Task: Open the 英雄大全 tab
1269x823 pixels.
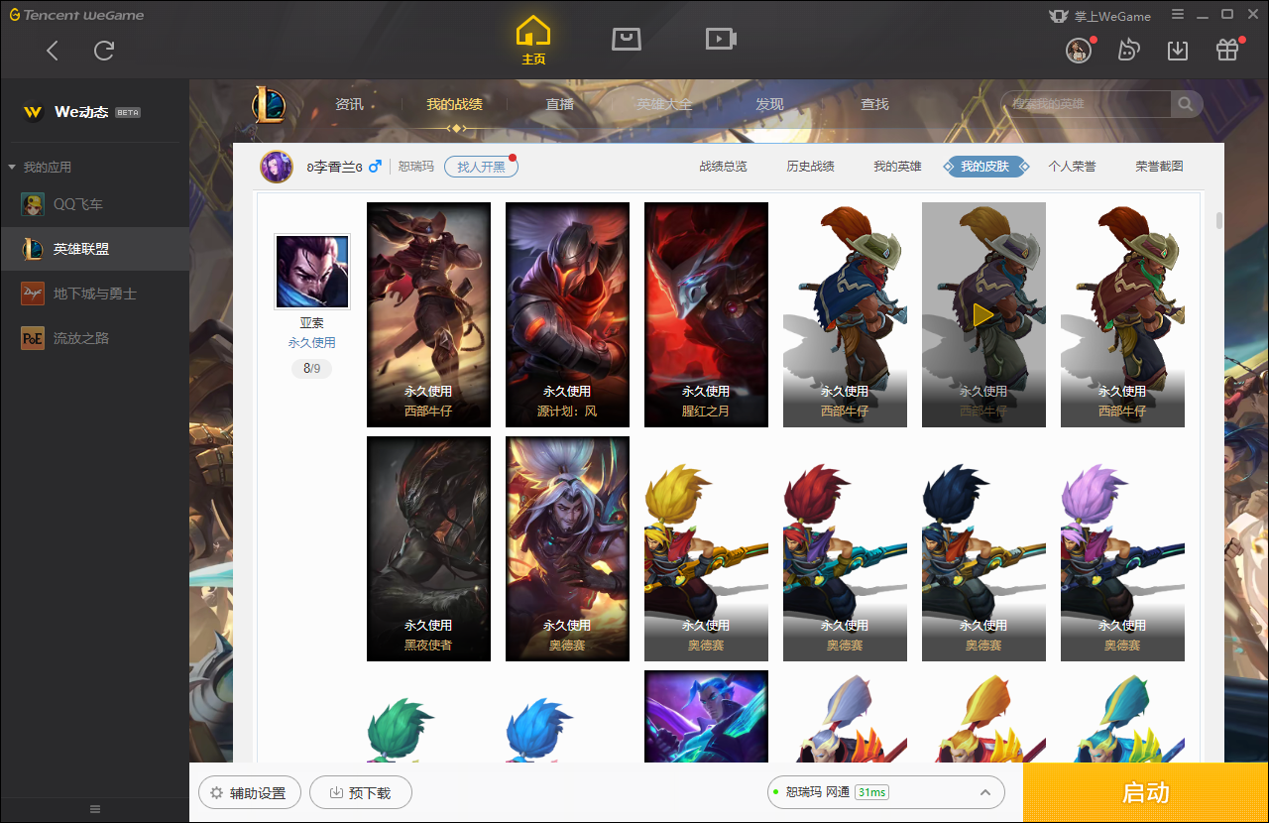Action: tap(665, 104)
